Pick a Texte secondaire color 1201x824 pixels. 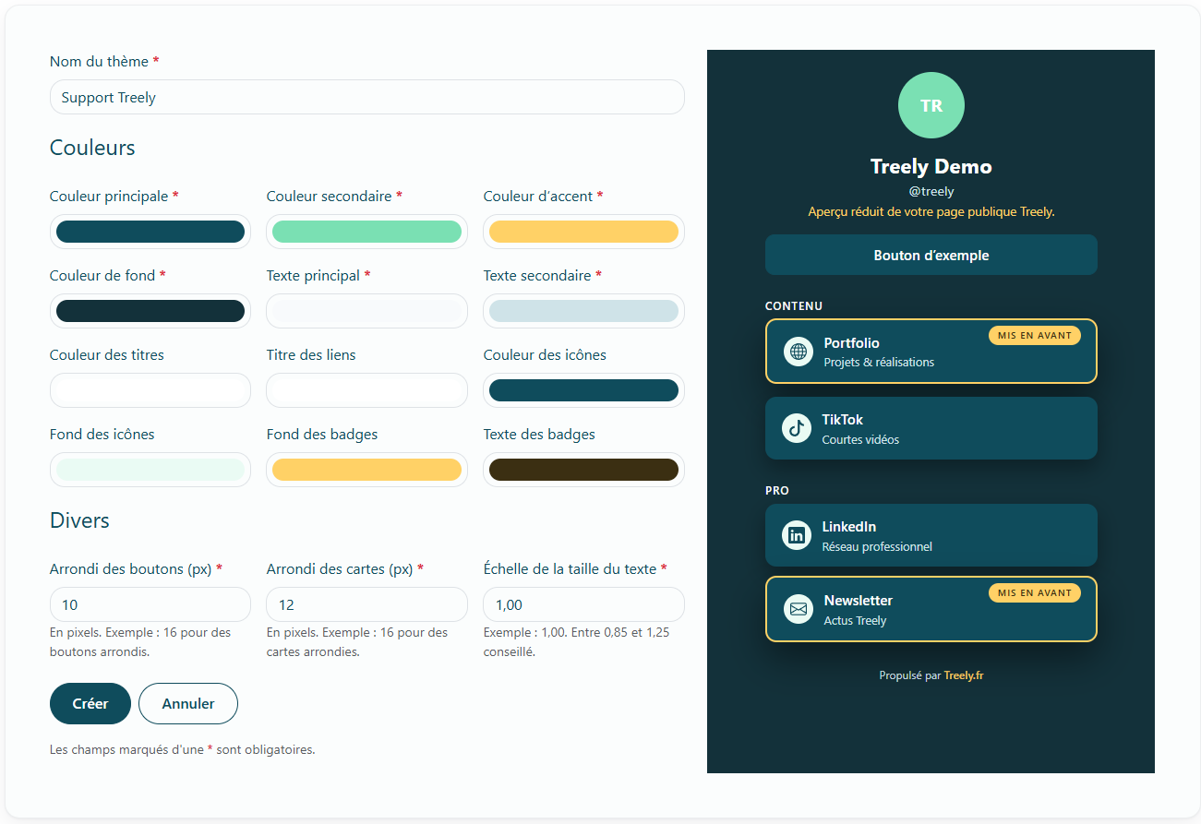pos(584,311)
